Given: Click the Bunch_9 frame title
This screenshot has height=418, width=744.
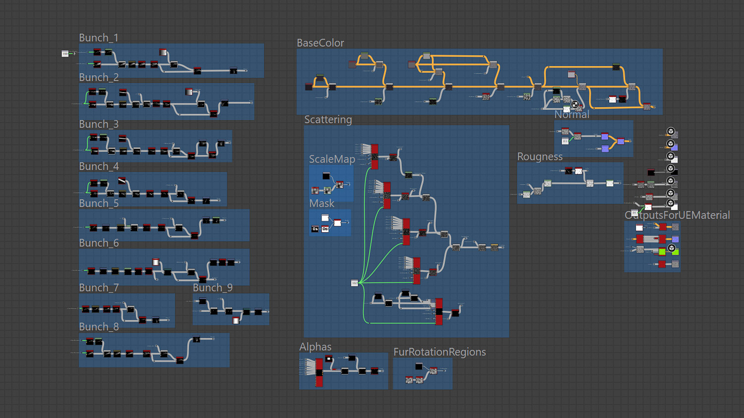Looking at the screenshot, I should [213, 287].
